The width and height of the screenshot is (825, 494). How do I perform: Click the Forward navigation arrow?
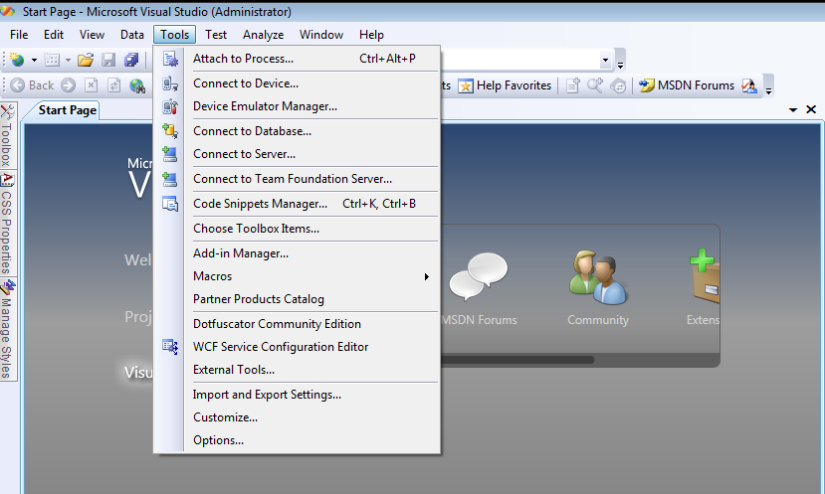coord(68,85)
